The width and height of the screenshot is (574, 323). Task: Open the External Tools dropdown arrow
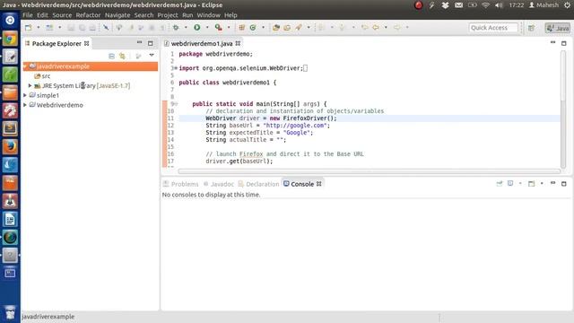click(x=229, y=28)
